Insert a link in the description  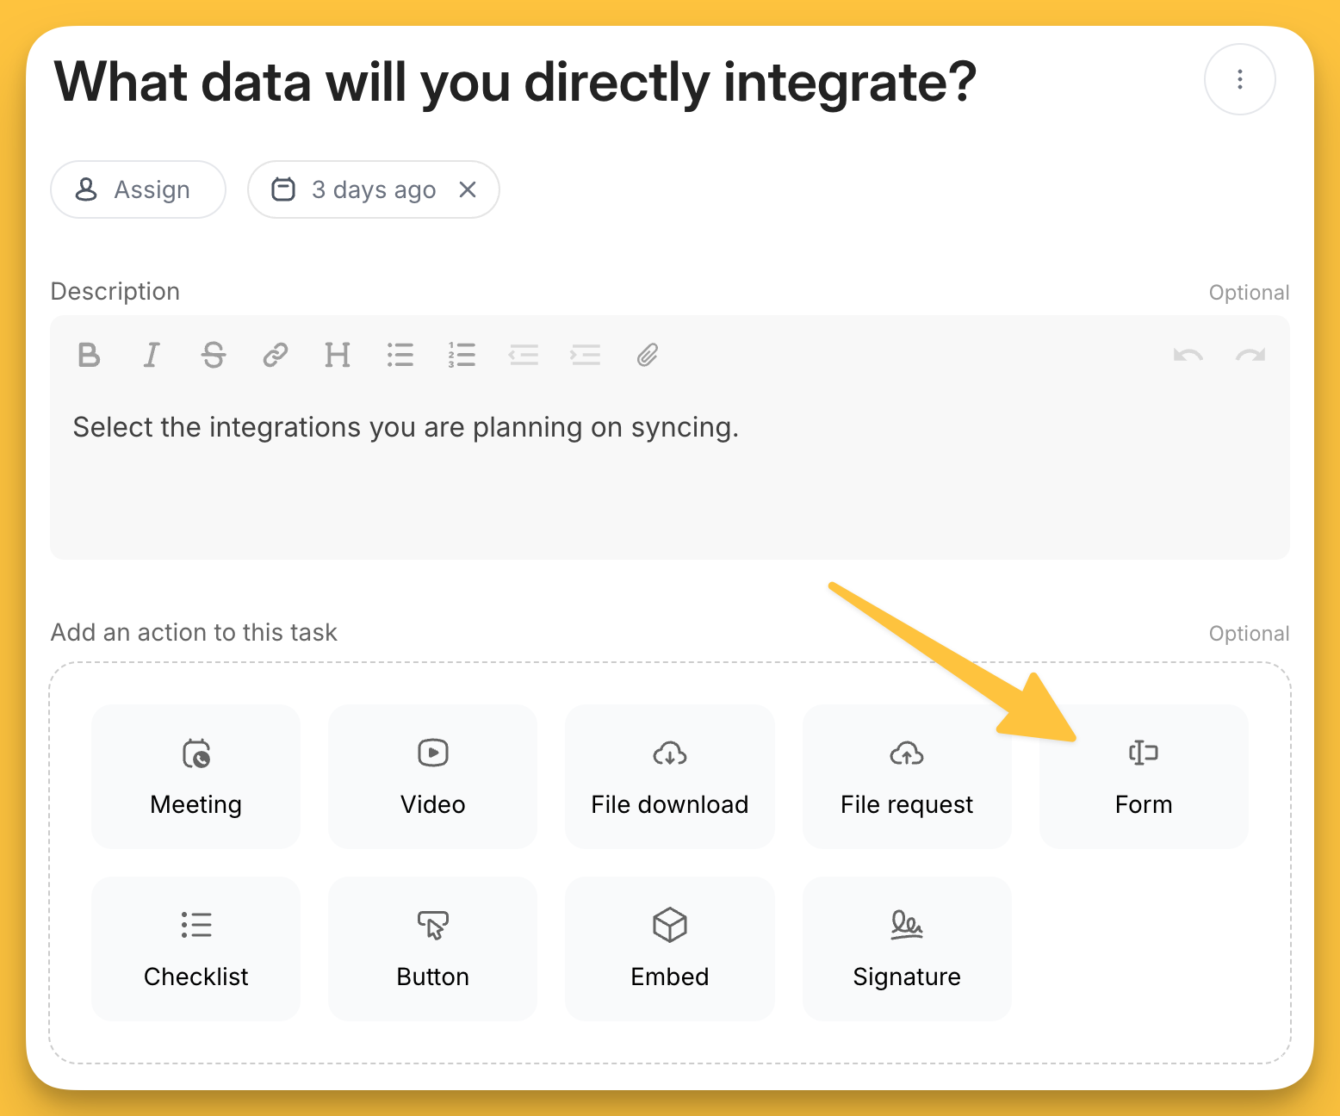(x=276, y=355)
